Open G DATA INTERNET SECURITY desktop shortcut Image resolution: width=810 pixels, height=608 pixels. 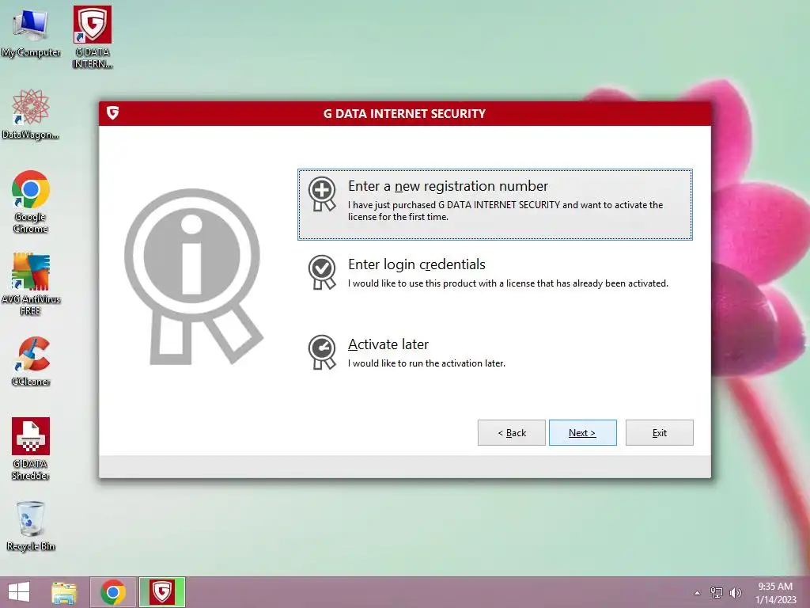(x=93, y=37)
